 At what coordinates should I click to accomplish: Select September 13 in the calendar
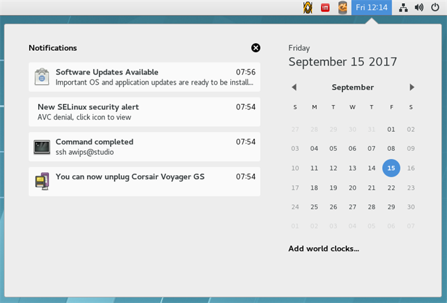(x=352, y=168)
